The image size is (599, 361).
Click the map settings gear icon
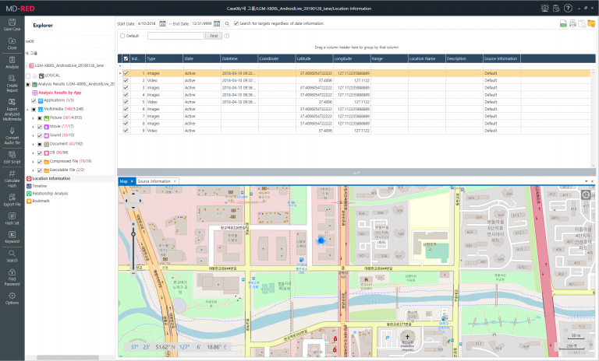pyautogui.click(x=586, y=195)
